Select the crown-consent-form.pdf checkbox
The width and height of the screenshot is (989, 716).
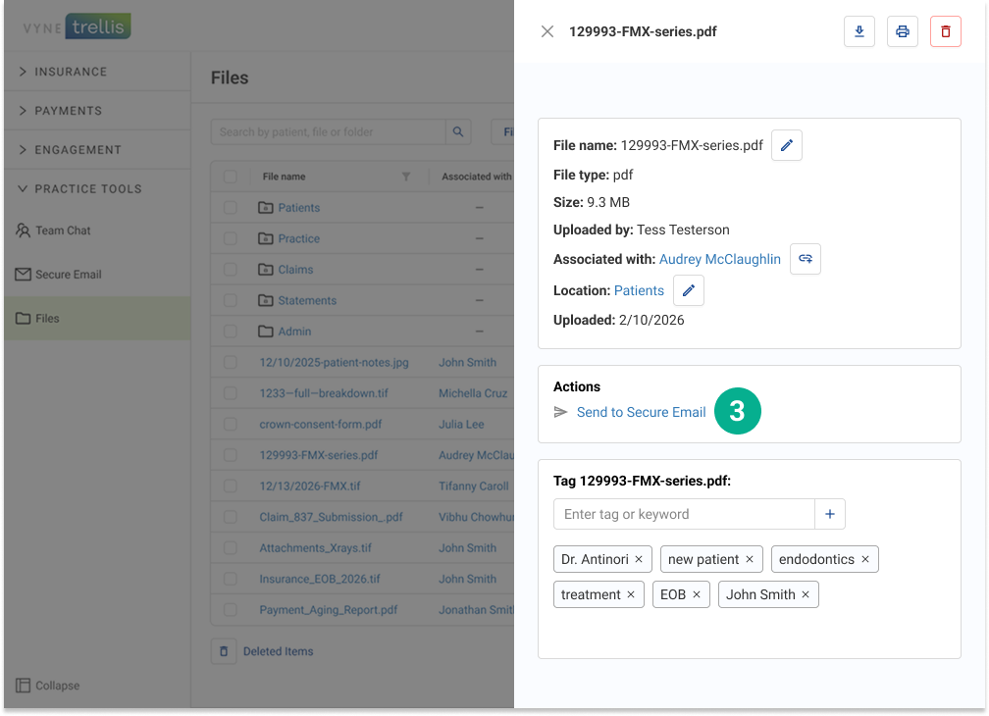[x=230, y=425]
